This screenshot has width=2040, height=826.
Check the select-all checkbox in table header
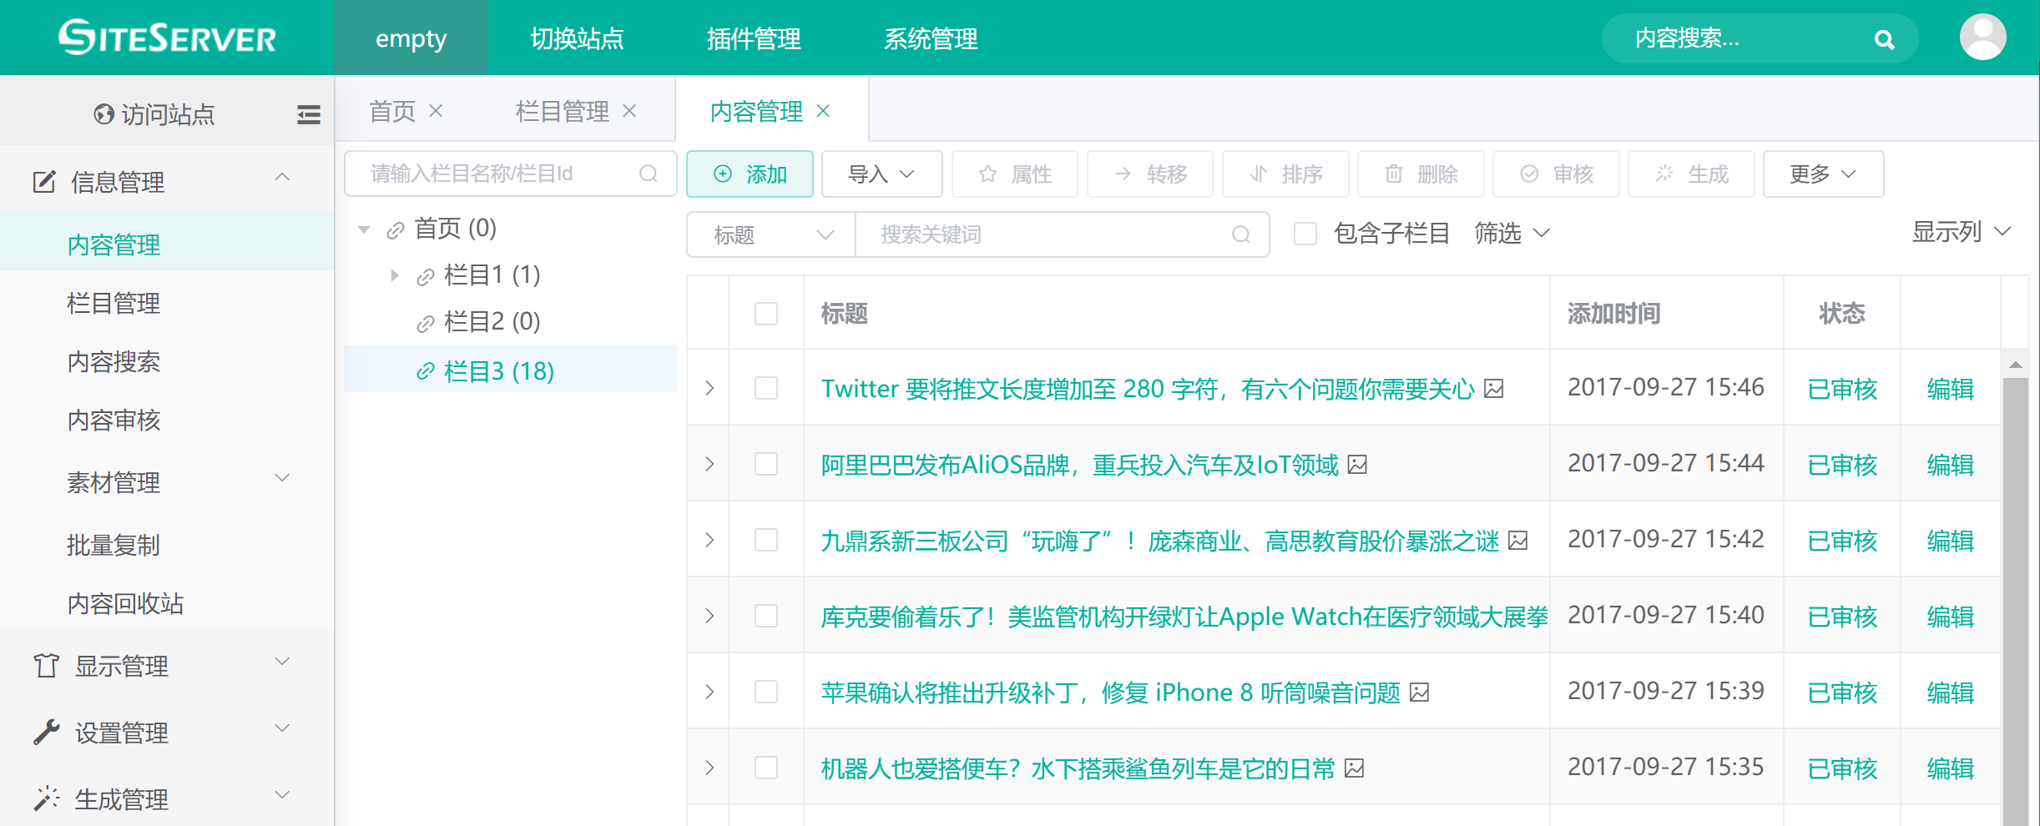(765, 314)
